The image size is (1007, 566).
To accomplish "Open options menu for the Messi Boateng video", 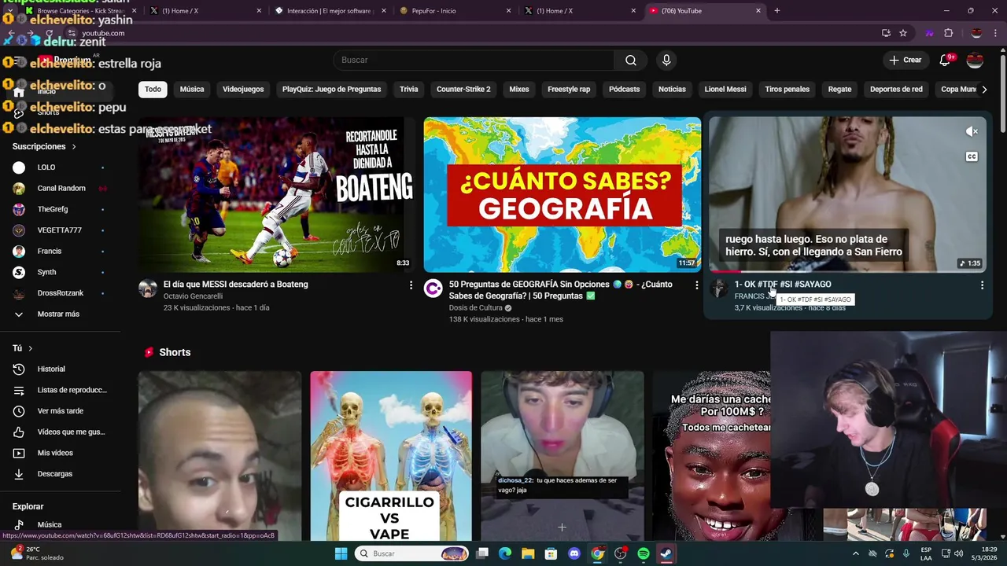I will click(x=411, y=285).
